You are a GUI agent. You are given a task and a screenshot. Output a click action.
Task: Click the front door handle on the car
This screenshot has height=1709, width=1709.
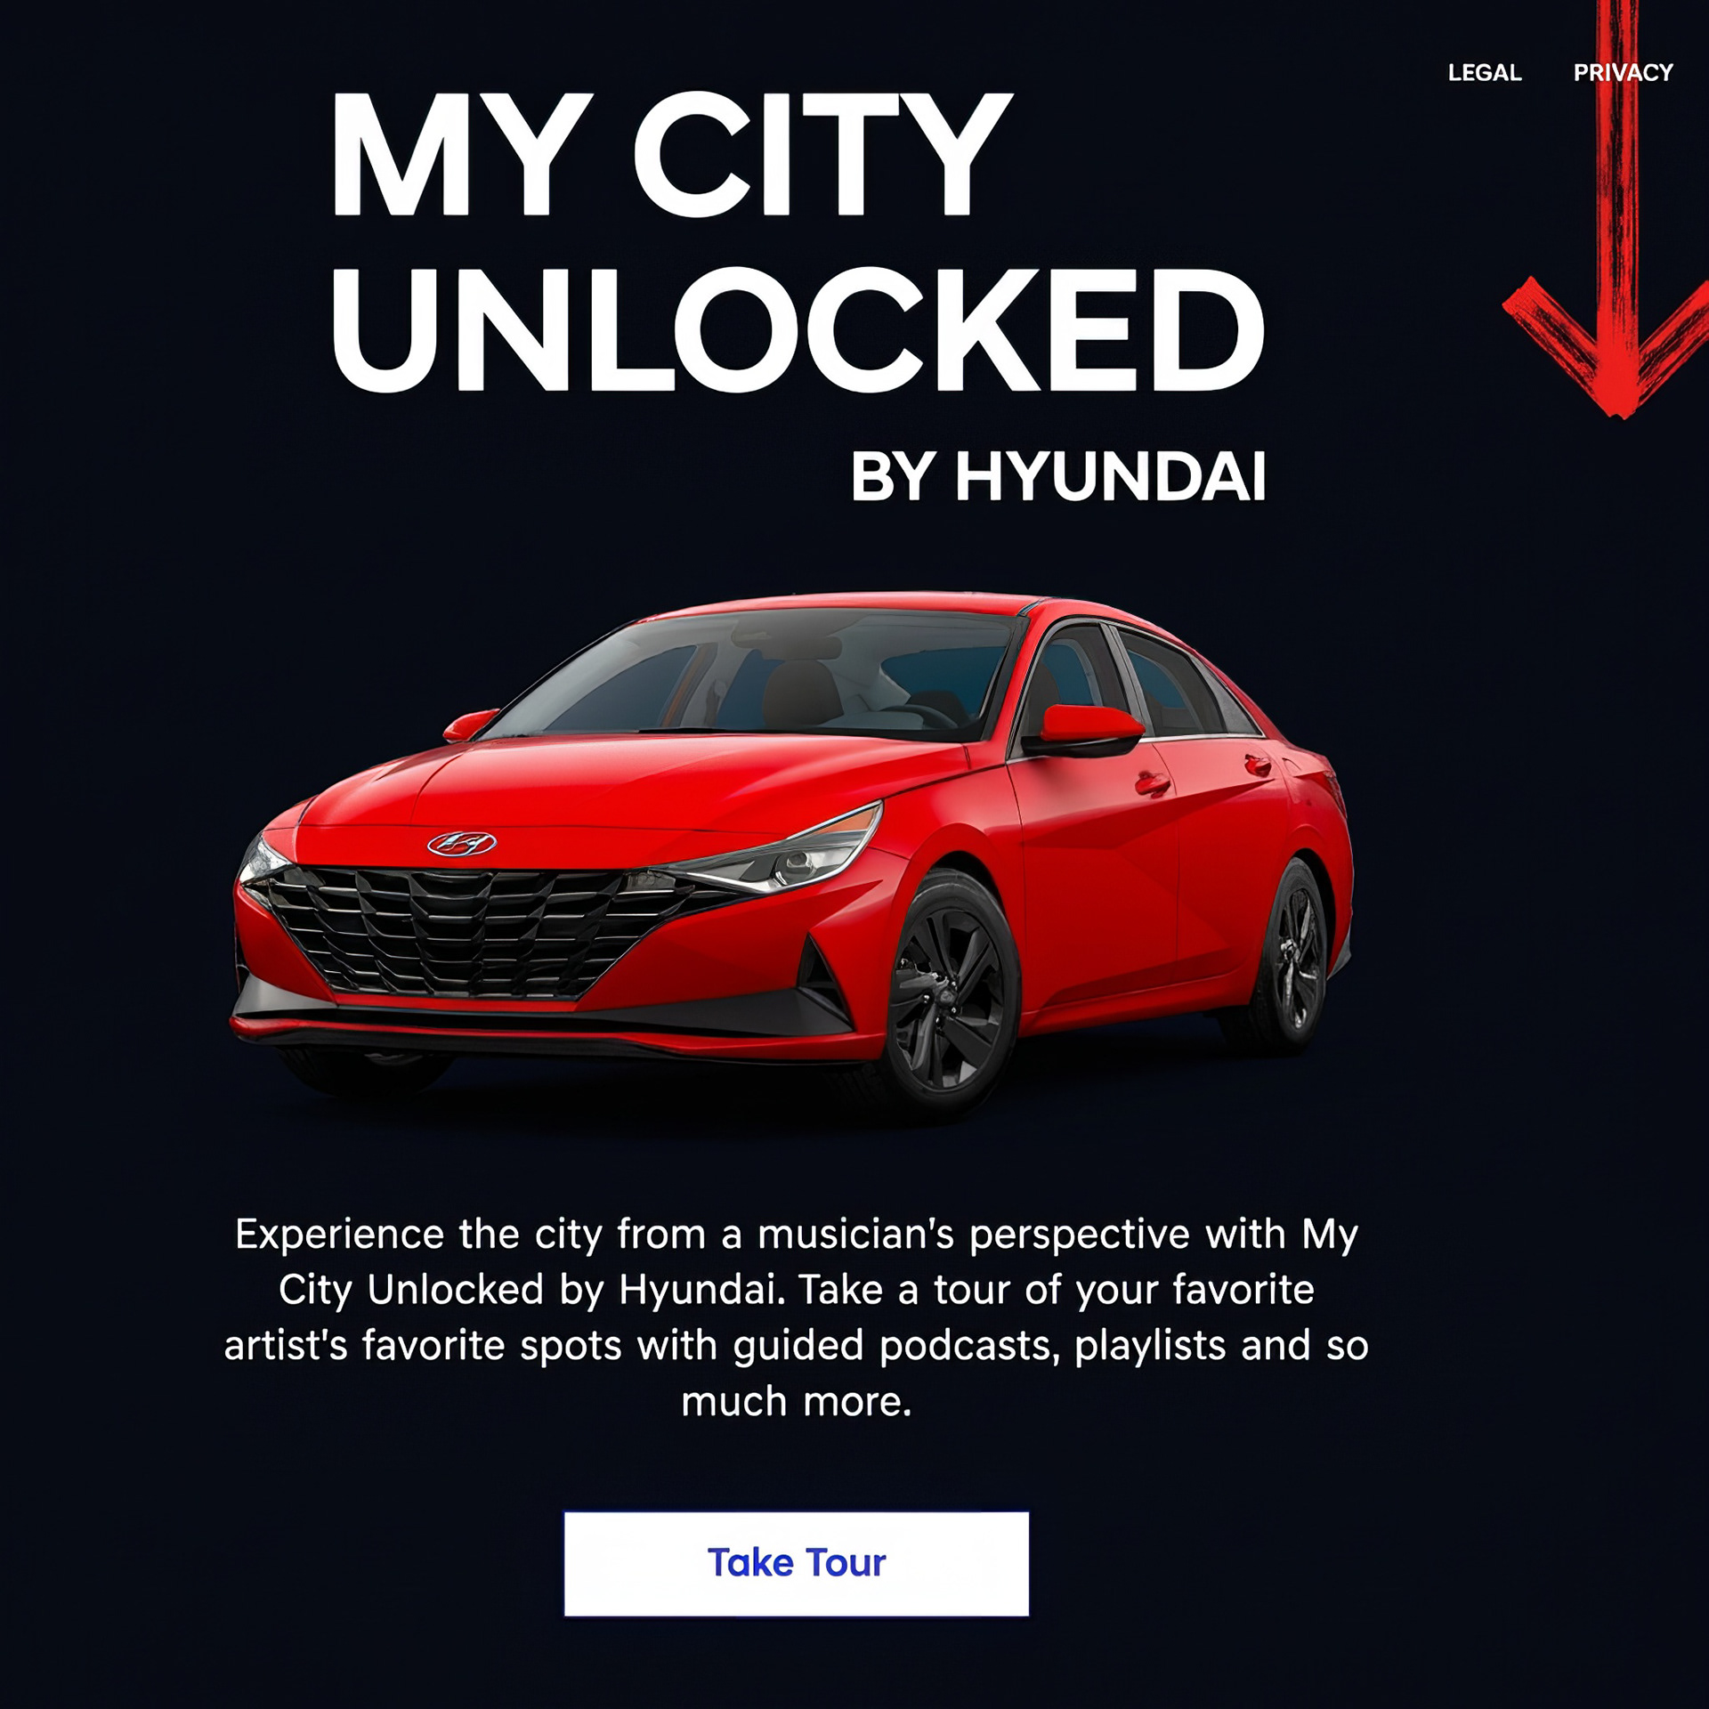[1153, 783]
